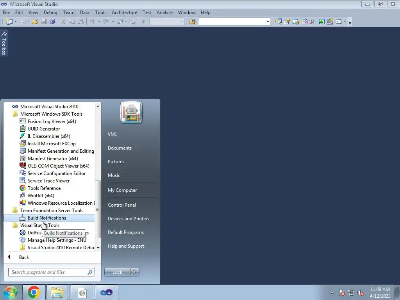Open the Tools menu
400x300 pixels.
[100, 12]
